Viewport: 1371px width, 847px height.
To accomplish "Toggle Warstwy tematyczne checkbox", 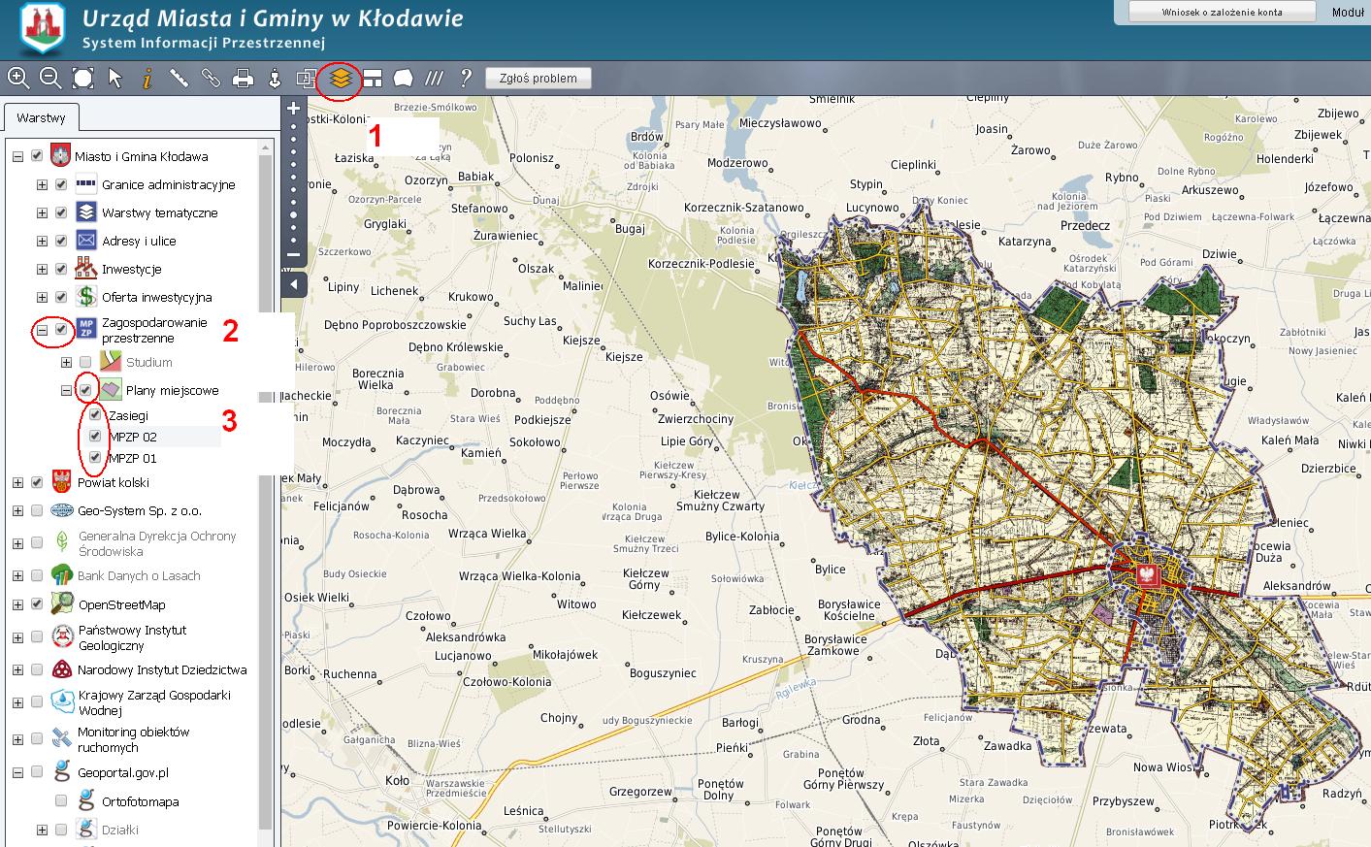I will click(61, 212).
